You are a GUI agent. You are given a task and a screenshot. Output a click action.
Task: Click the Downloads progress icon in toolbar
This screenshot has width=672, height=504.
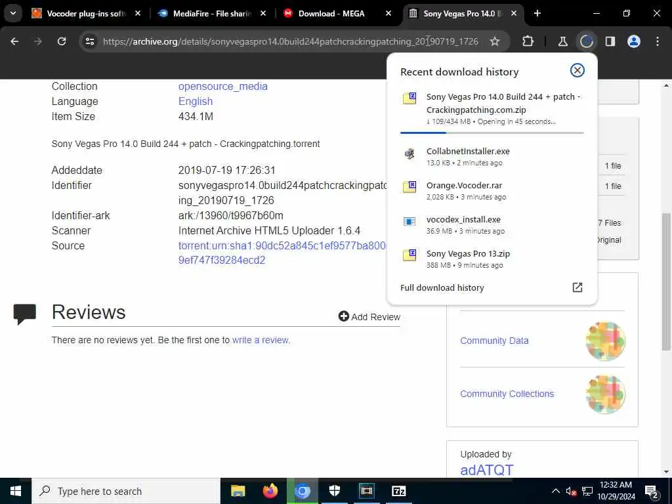pos(586,41)
